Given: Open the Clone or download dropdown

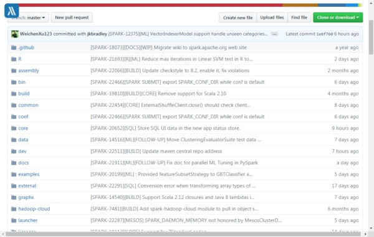Looking at the screenshot, I should click(338, 17).
